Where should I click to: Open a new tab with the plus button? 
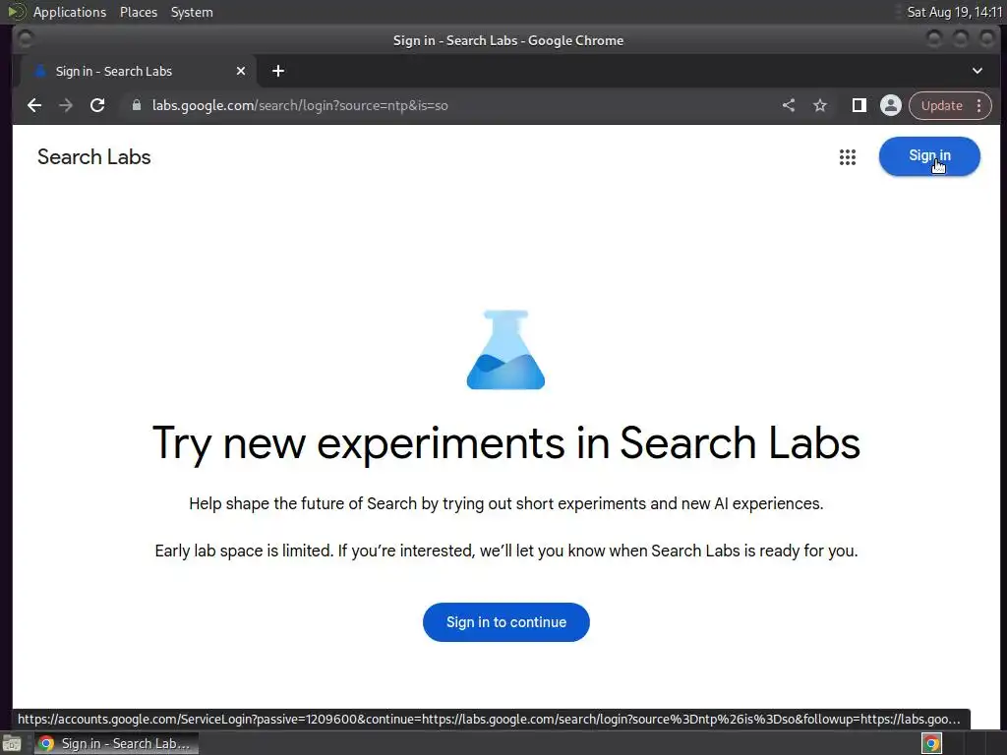pos(278,71)
